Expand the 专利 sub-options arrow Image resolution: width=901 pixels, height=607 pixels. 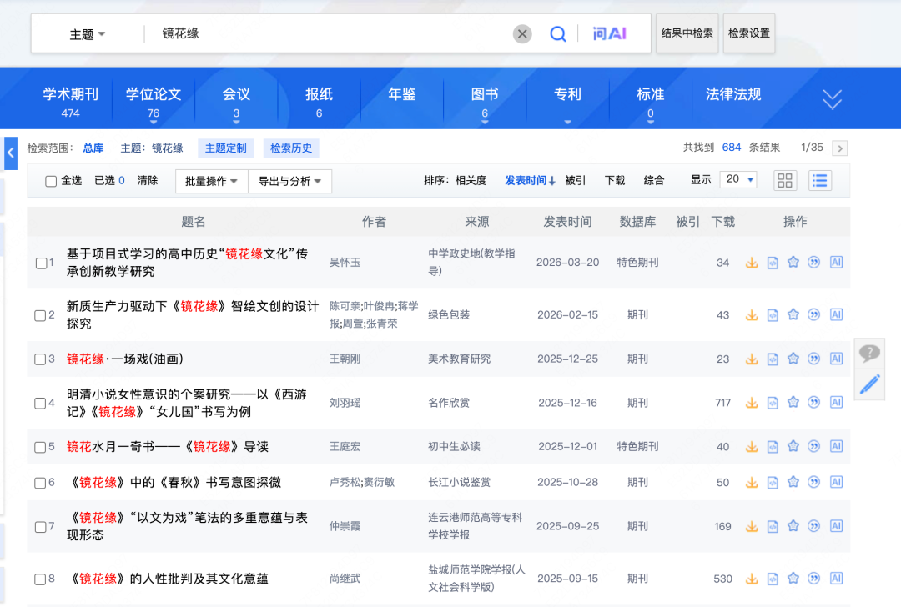coord(567,122)
